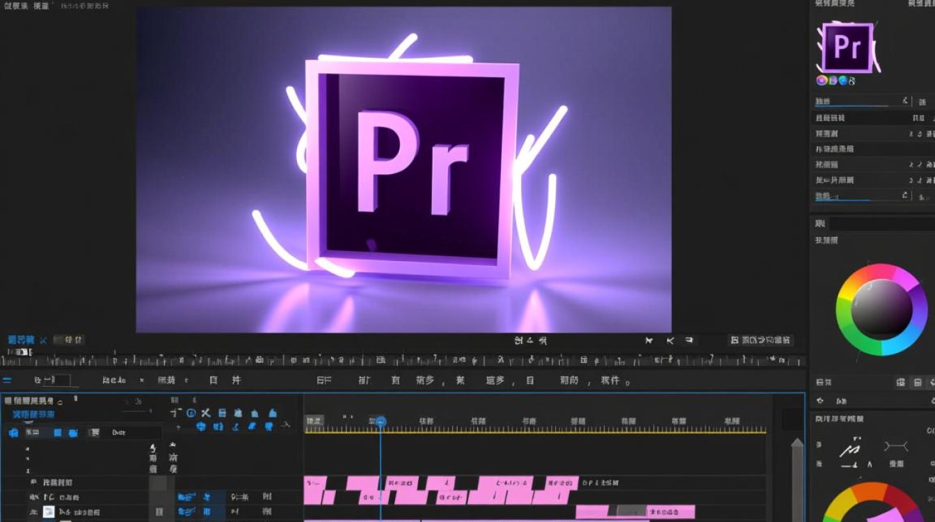This screenshot has height=522, width=935.
Task: Click the blue circle icon beside the scissors icon
Action: click(x=191, y=413)
